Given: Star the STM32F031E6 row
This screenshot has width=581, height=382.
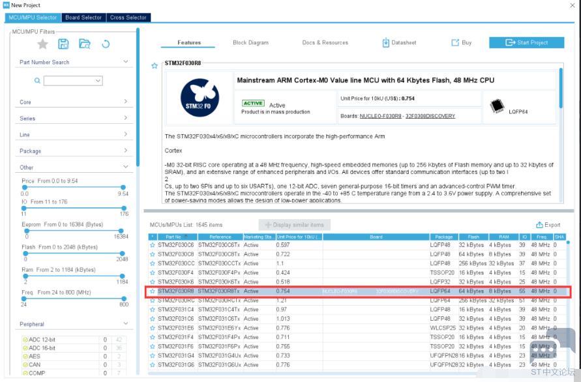Looking at the screenshot, I should tap(153, 328).
